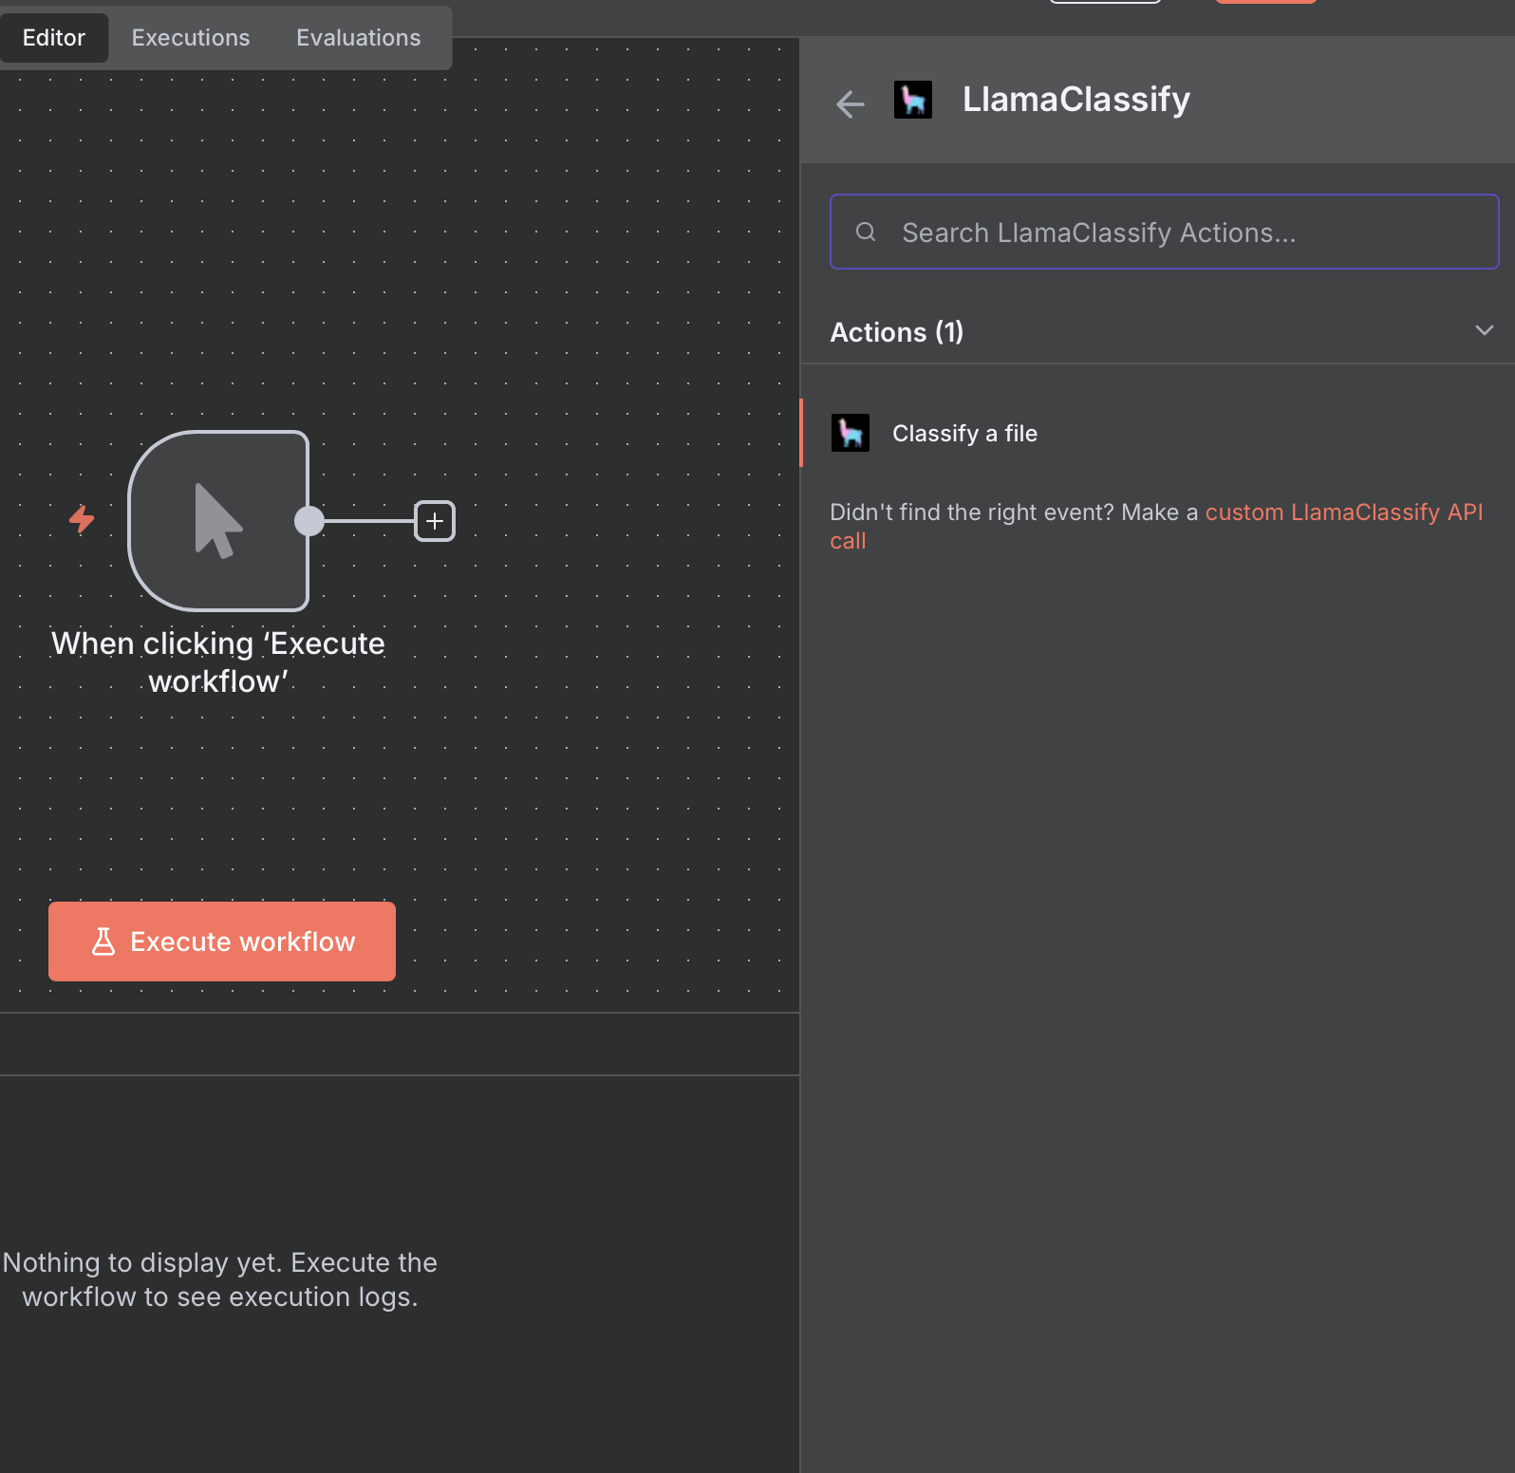Click the trigger node's round output connector
1515x1473 pixels.
point(309,521)
